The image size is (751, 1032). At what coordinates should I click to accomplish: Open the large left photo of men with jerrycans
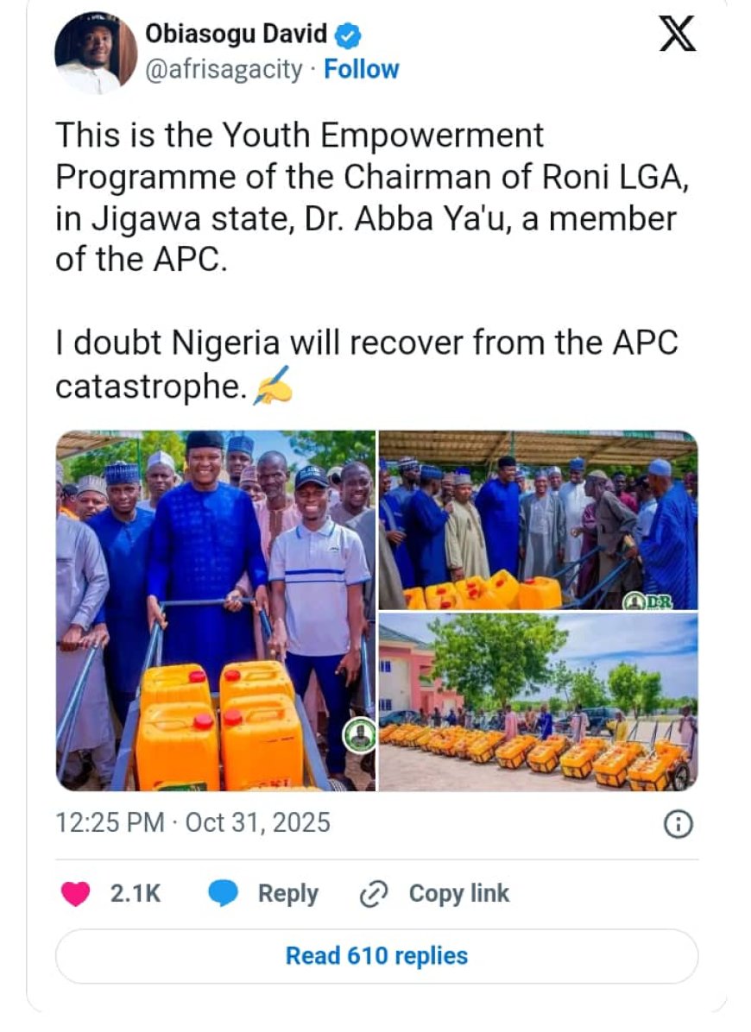[216, 610]
